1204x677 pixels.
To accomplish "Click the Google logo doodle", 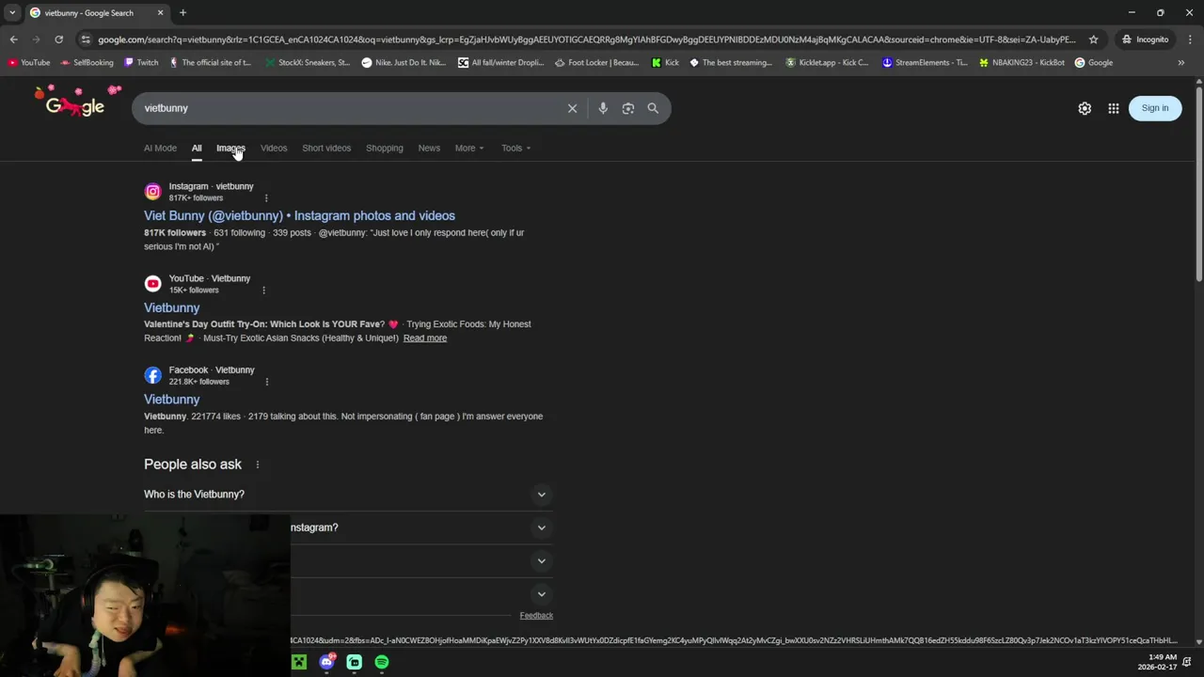I will click(78, 102).
